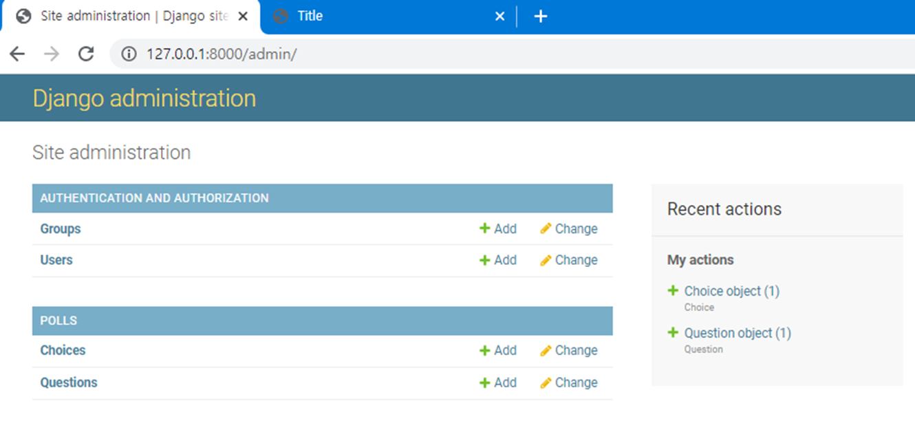Click the browser forward arrow
Screen dimensions: 915x443
click(52, 54)
